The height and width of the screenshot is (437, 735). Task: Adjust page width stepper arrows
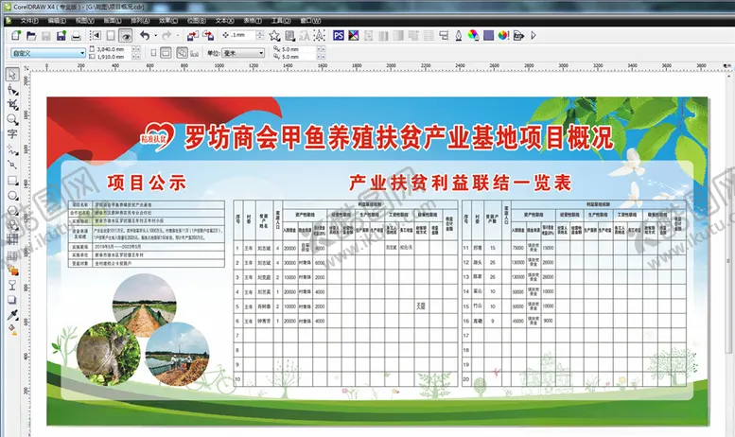click(x=135, y=49)
